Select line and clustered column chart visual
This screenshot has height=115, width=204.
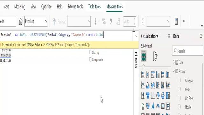(x=163, y=85)
